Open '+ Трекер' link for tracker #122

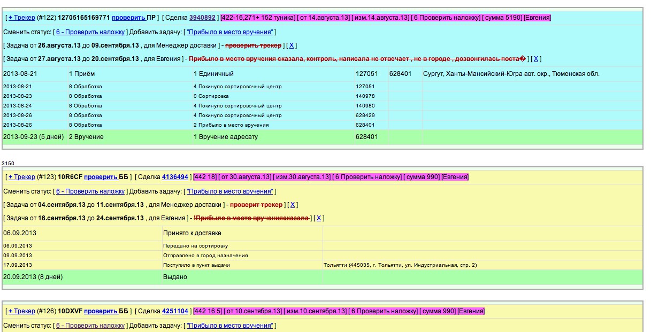(x=21, y=18)
